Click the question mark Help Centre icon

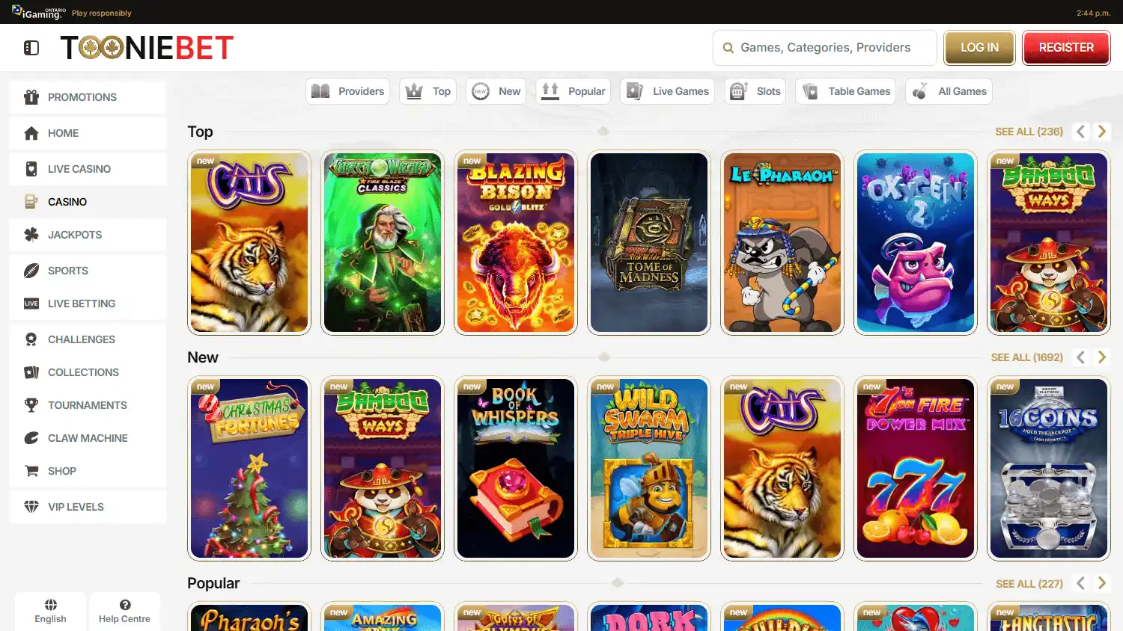point(125,605)
